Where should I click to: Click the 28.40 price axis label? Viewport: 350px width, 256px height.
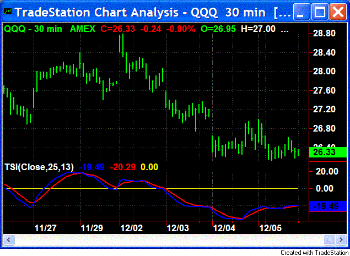(324, 53)
